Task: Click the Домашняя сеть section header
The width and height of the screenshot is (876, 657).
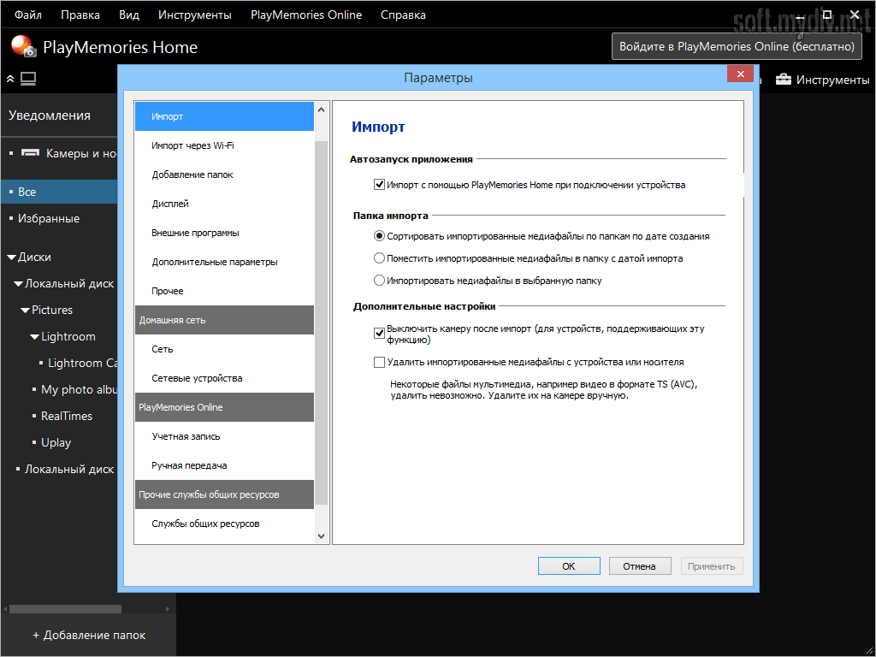Action: 224,320
